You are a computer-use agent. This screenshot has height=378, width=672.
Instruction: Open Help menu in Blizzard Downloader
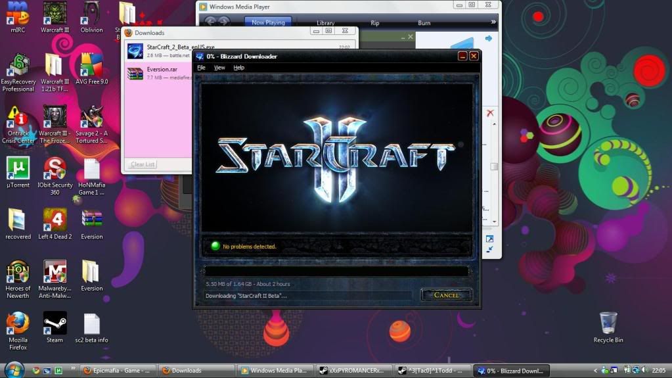(x=238, y=67)
